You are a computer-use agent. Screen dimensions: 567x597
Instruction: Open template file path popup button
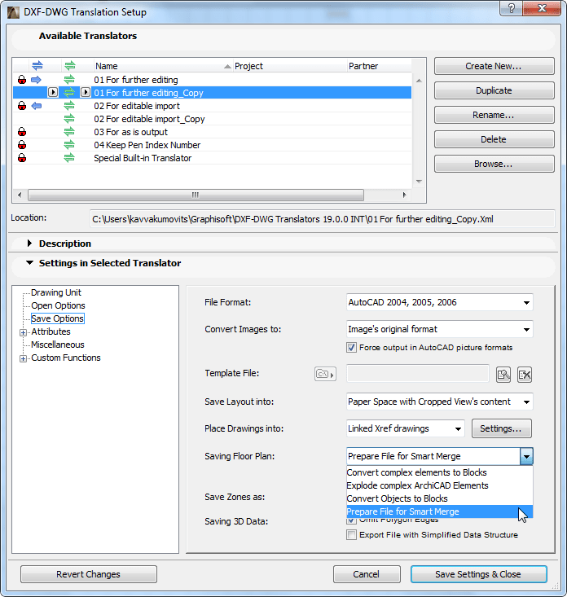point(325,374)
